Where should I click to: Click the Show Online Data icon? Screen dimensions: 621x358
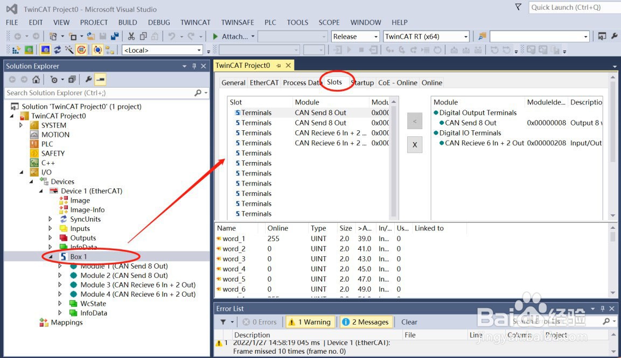[97, 50]
